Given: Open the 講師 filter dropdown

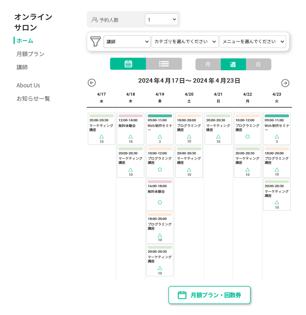Looking at the screenshot, I should click(127, 42).
